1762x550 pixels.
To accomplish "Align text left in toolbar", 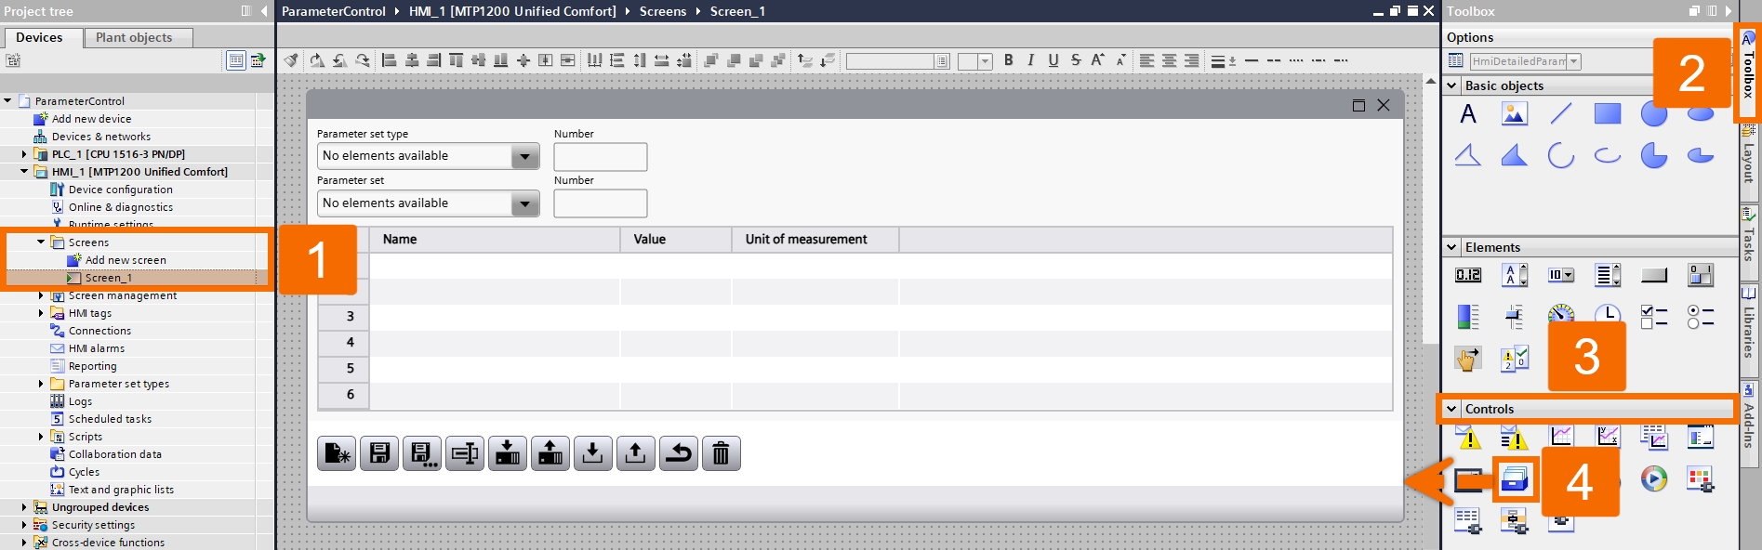I will pos(1146,60).
